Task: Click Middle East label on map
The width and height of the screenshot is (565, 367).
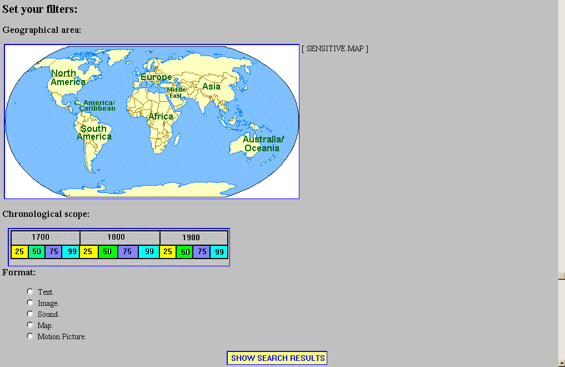Action: click(177, 92)
